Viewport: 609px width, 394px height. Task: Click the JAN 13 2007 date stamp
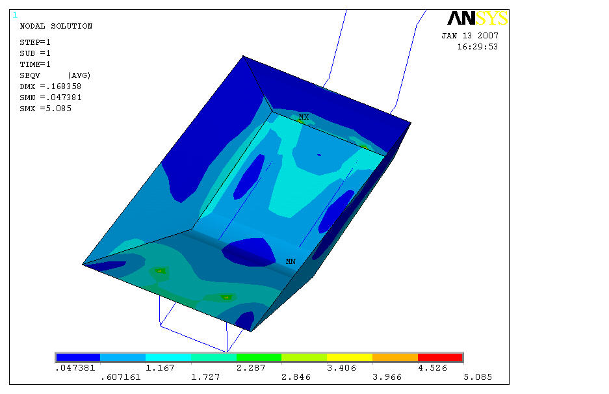pos(470,36)
